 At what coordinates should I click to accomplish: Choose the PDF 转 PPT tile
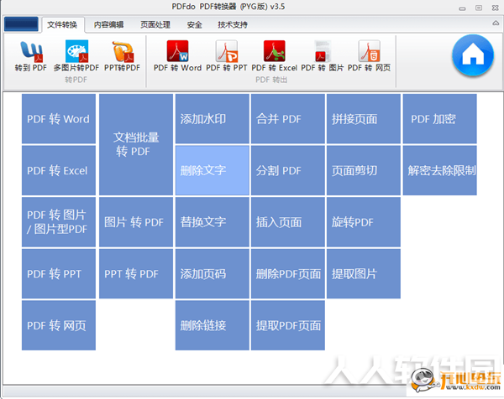coord(59,273)
